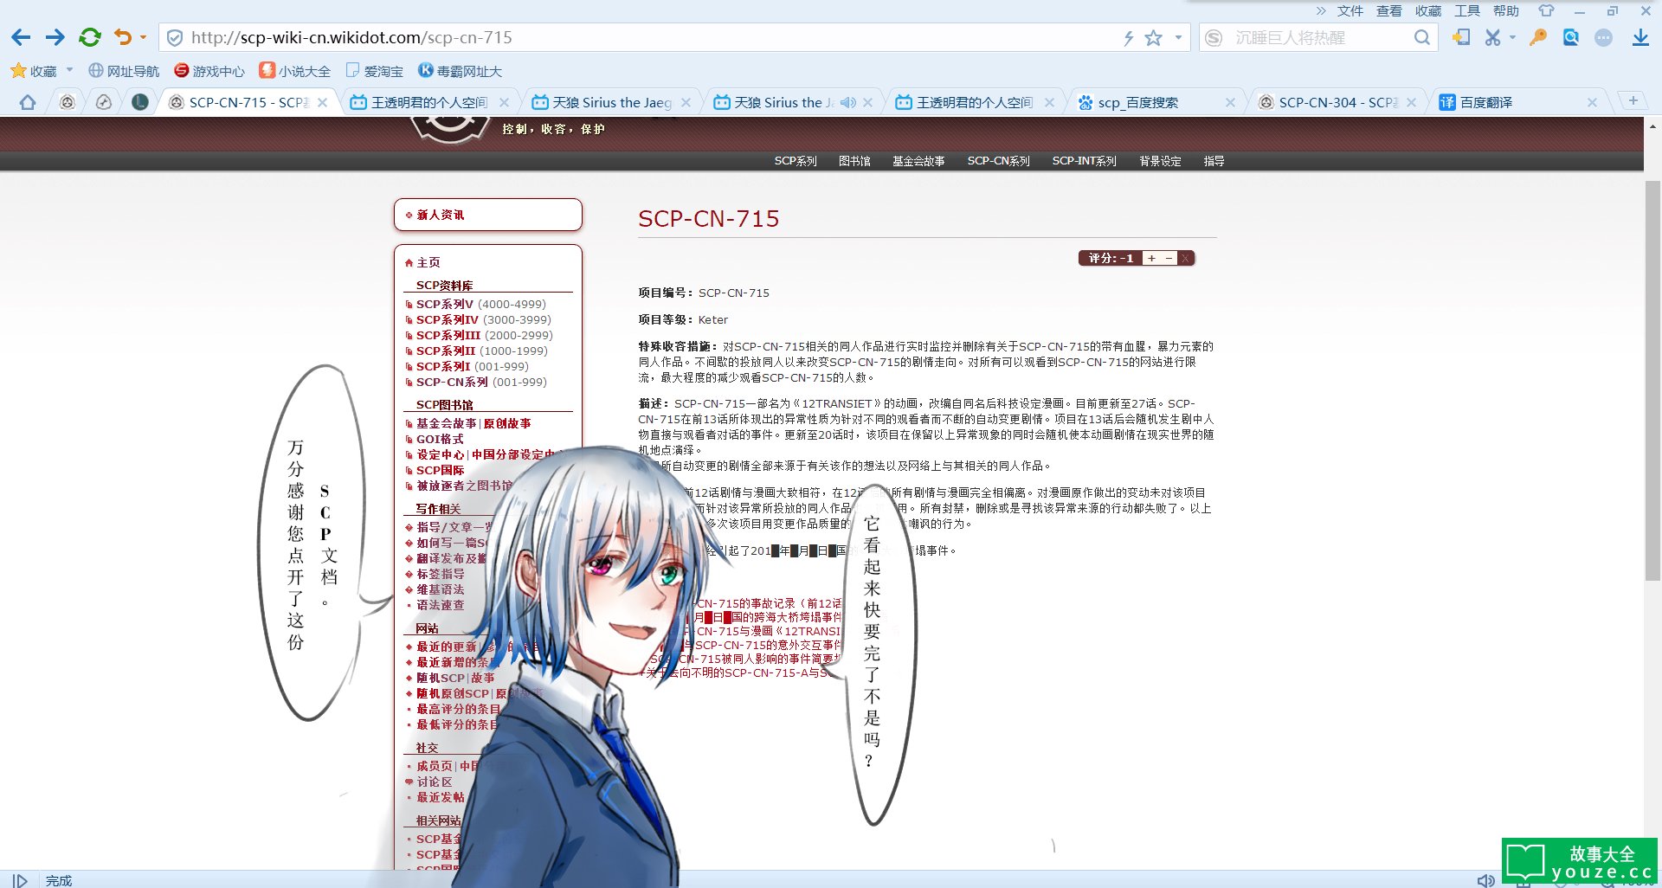Click the site security shield icon
The width and height of the screenshot is (1662, 888).
174,38
